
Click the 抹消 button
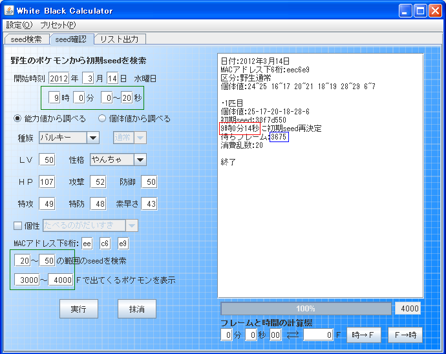[137, 309]
